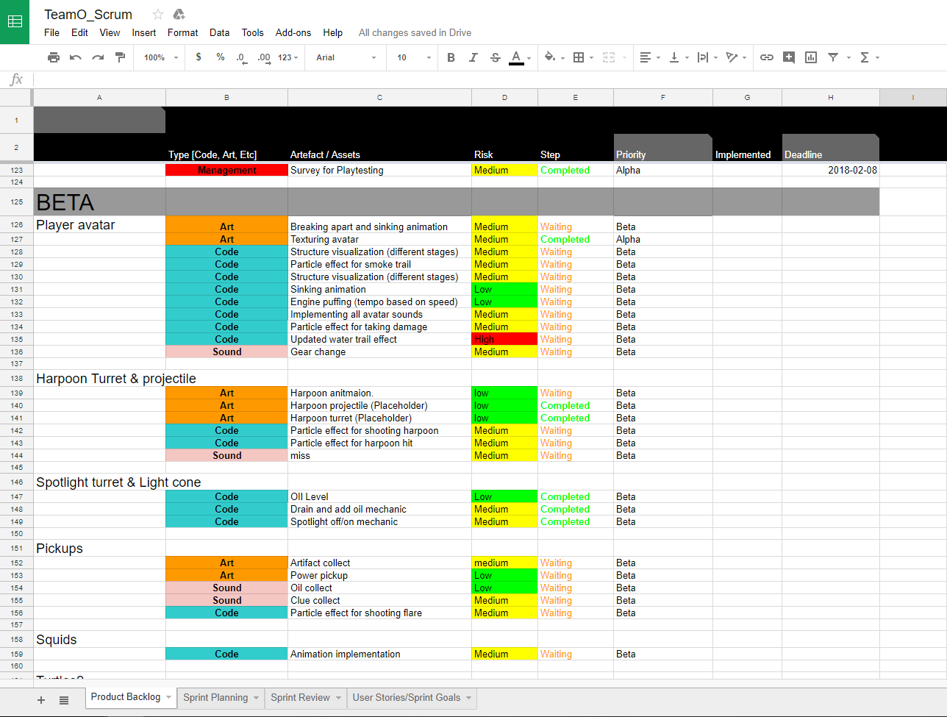Toggle italic formatting

[473, 57]
